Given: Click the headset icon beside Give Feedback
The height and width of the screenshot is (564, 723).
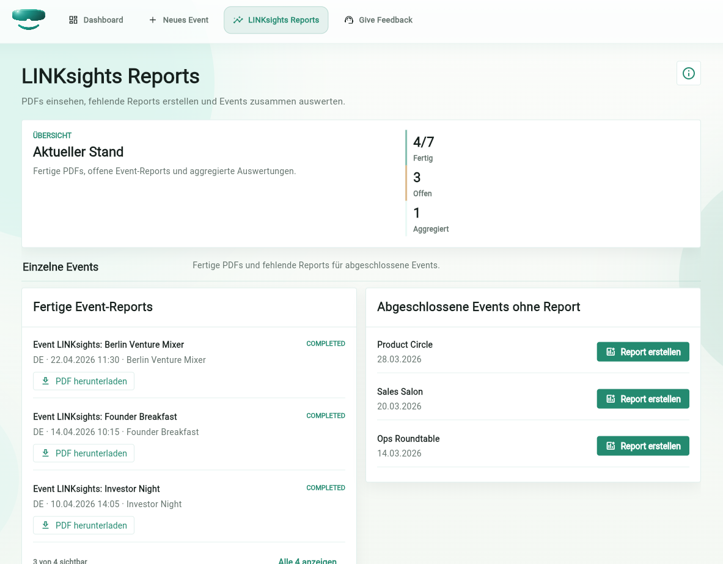Looking at the screenshot, I should 349,20.
